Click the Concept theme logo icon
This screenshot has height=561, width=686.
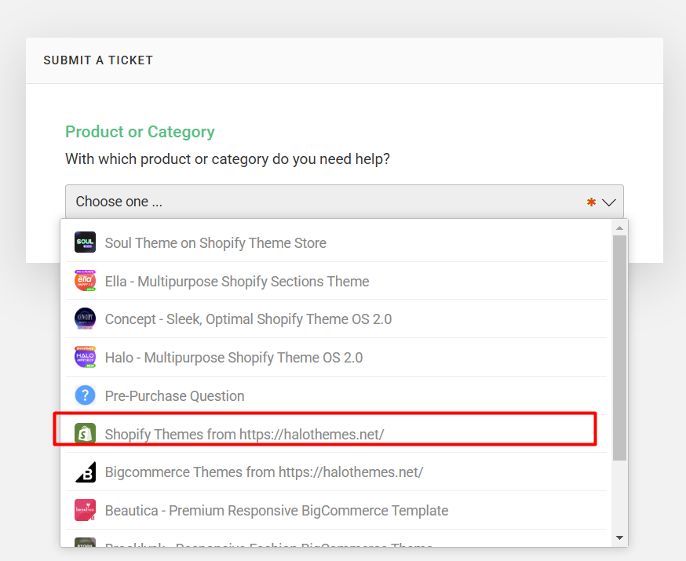click(x=85, y=319)
